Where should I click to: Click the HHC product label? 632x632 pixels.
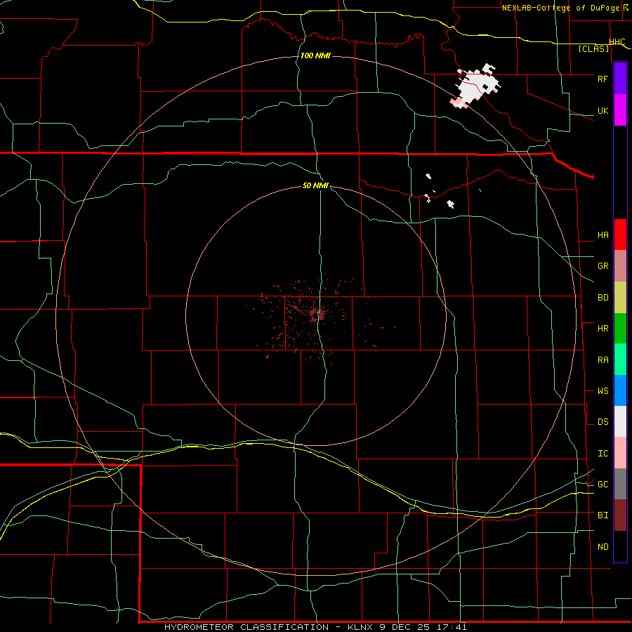(617, 42)
